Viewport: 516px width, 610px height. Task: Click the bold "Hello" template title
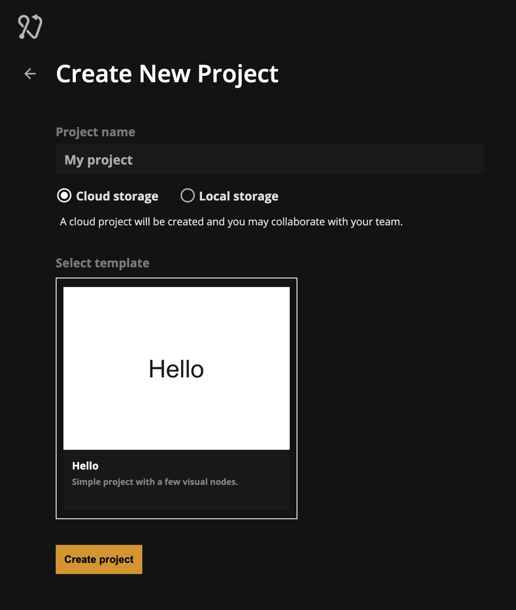click(85, 466)
